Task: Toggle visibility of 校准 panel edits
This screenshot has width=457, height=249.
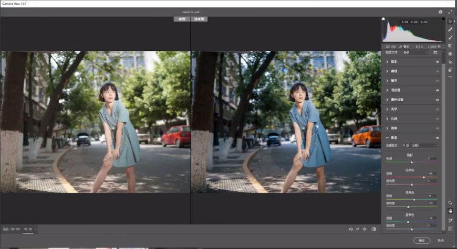Action: point(438,137)
